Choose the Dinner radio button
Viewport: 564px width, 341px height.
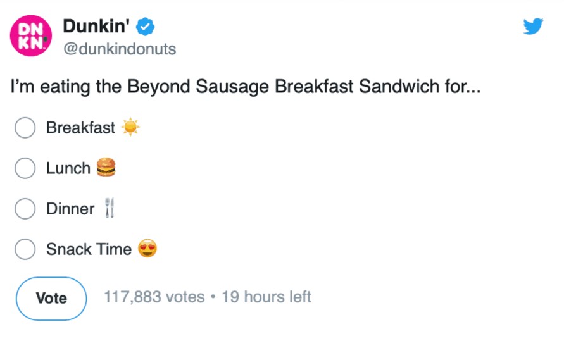(x=25, y=209)
